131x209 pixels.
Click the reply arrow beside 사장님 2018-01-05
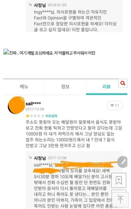(x=31, y=5)
